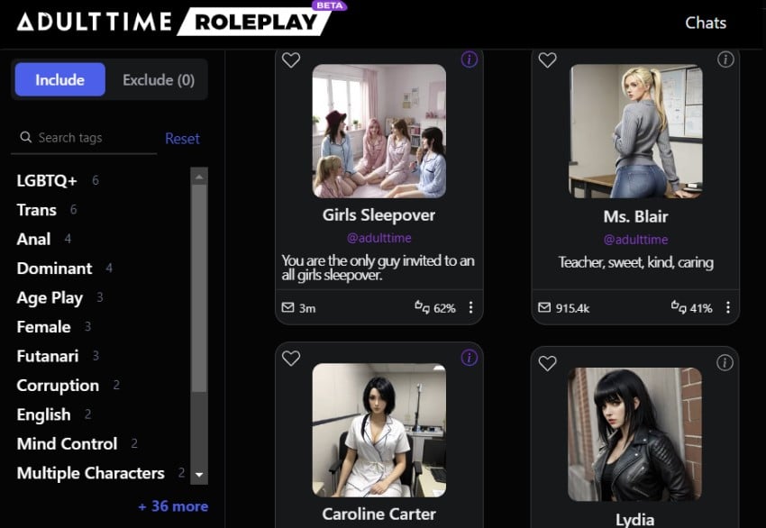Screen dimensions: 766x528
Task: Expand tag list with + 36 more
Action: pyautogui.click(x=172, y=506)
